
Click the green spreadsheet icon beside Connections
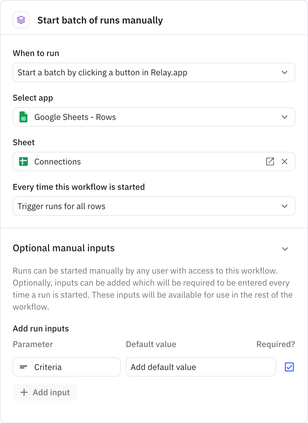point(23,161)
